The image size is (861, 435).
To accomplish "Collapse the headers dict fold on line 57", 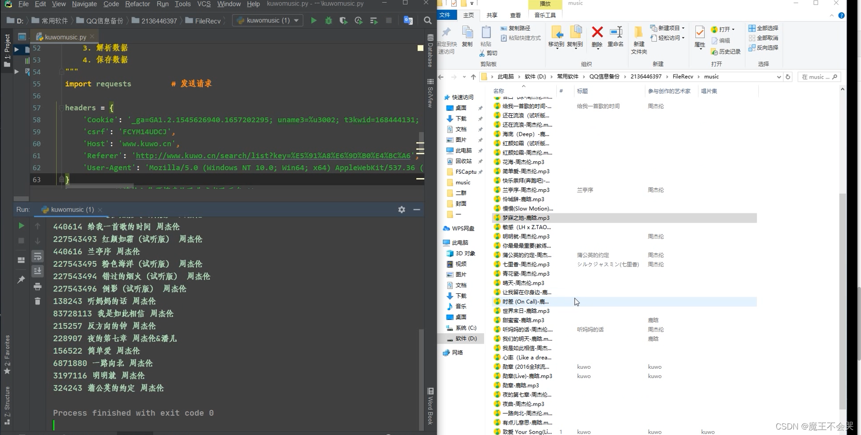I will [61, 108].
